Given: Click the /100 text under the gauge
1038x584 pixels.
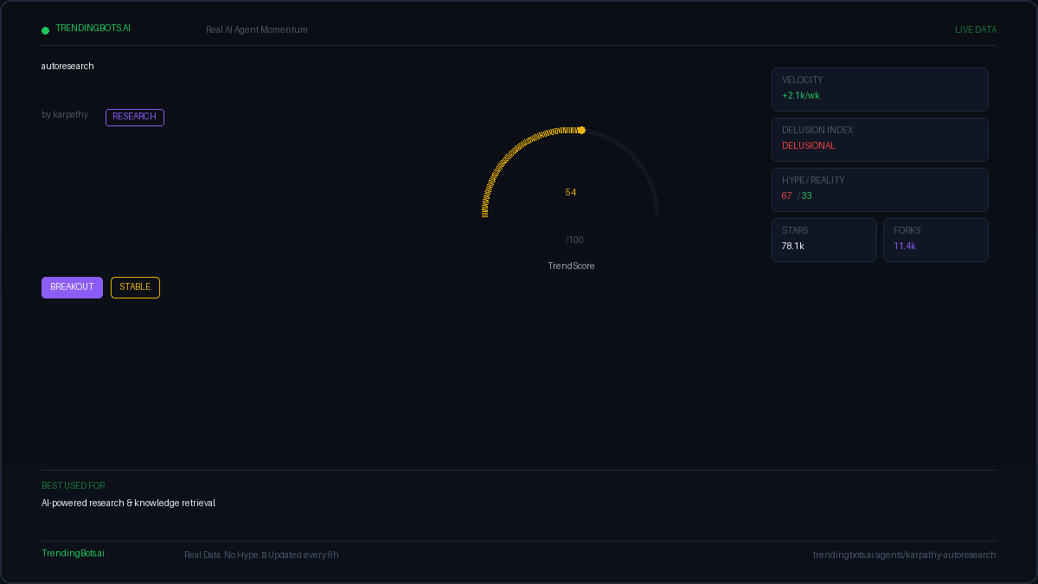Looking at the screenshot, I should (574, 241).
